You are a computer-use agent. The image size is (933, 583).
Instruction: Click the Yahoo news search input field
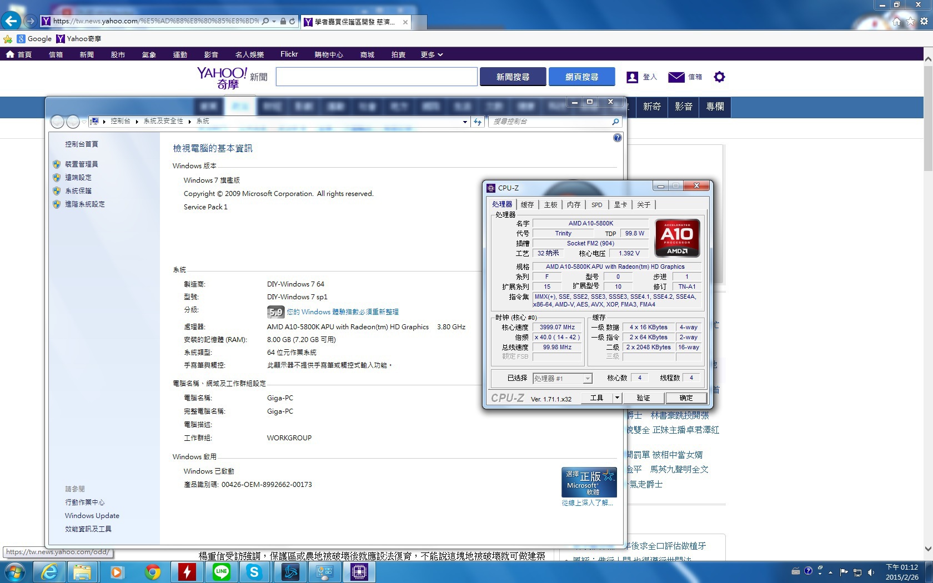click(x=377, y=77)
